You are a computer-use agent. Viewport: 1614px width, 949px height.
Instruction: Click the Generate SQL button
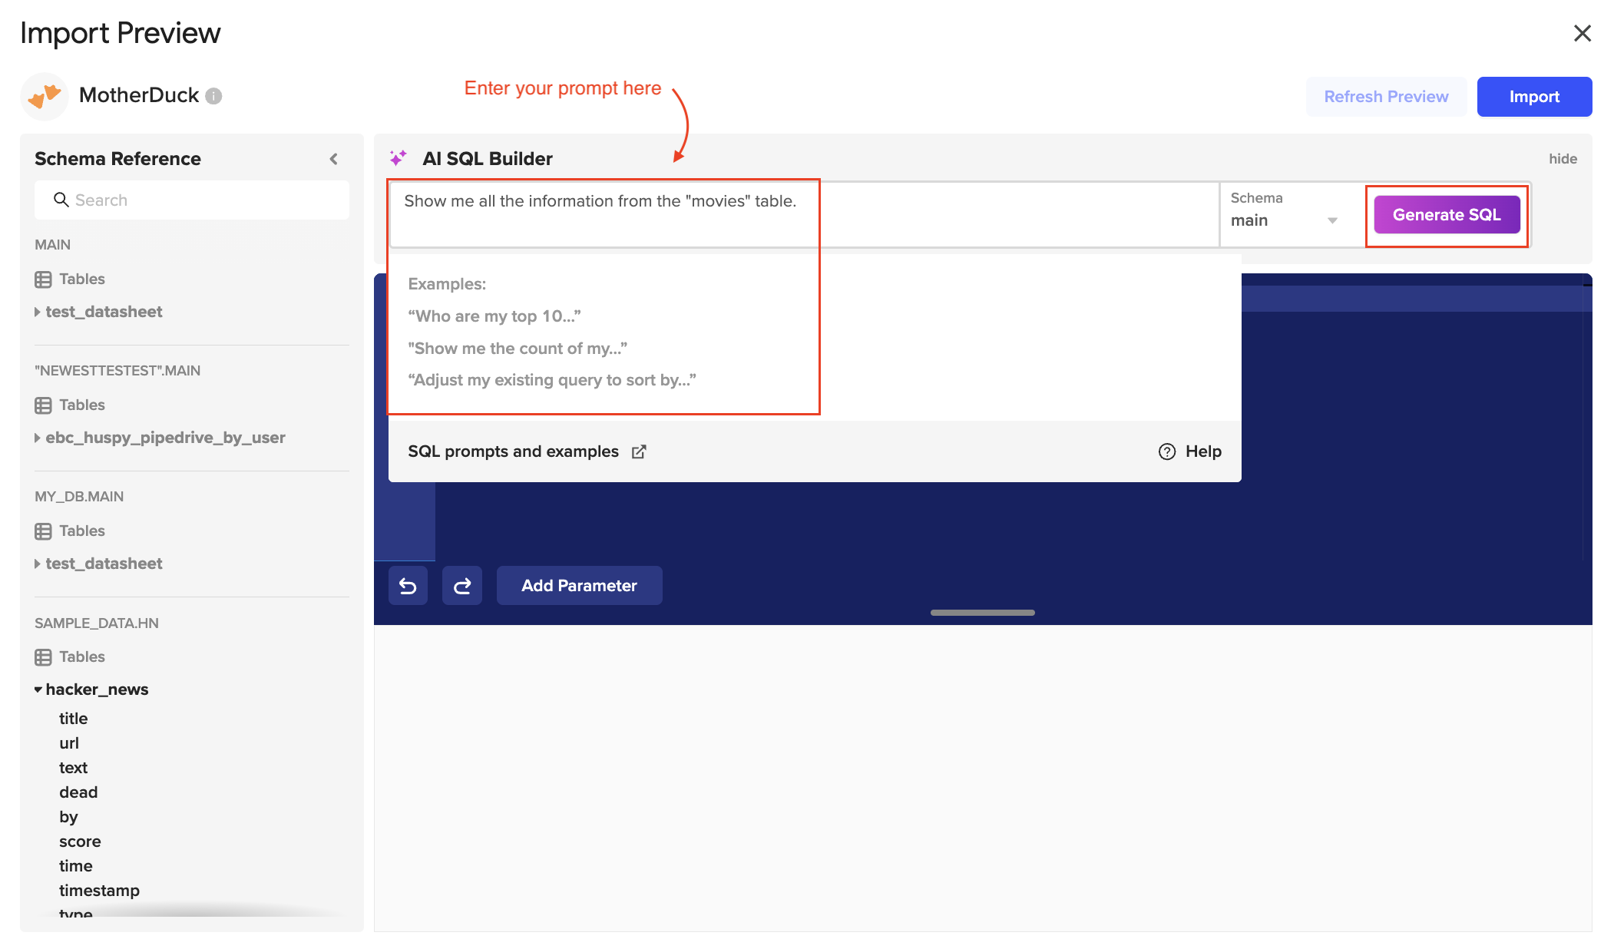tap(1447, 215)
